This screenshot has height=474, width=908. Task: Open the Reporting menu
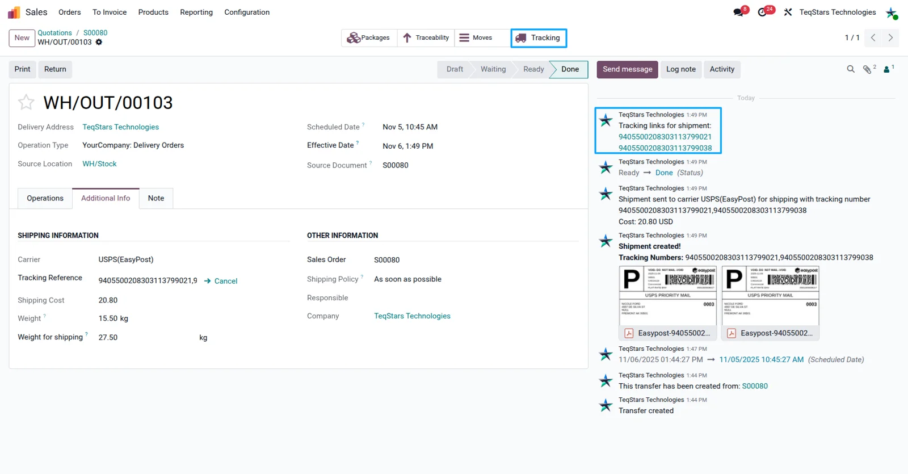196,12
